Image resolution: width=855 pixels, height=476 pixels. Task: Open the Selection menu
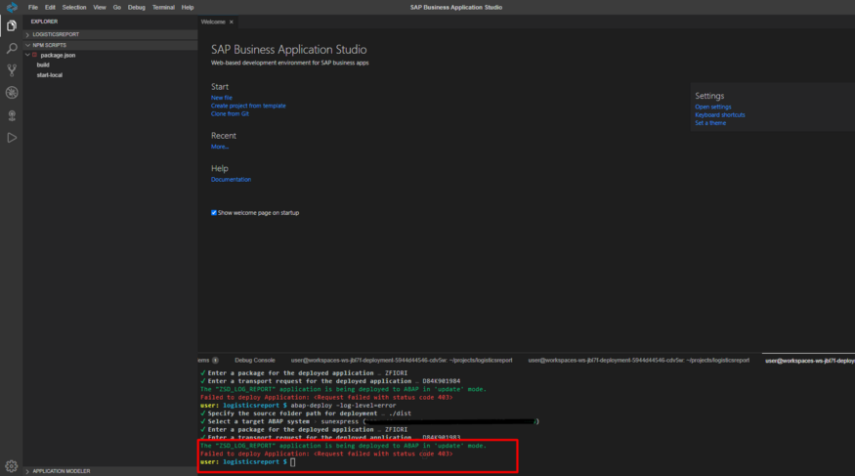click(74, 7)
